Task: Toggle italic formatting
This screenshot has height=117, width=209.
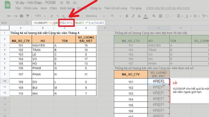Action: click(x=133, y=16)
